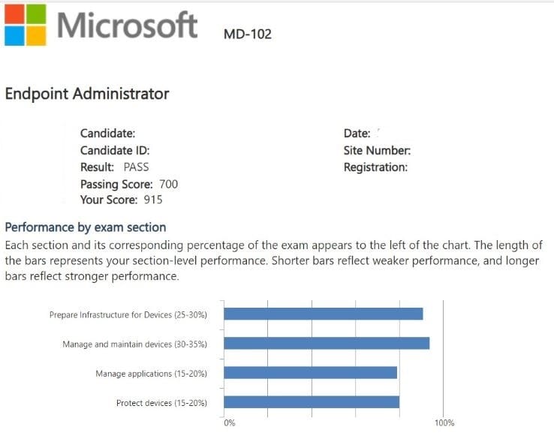This screenshot has width=554, height=445.
Task: Click the Registration label
Action: point(375,167)
